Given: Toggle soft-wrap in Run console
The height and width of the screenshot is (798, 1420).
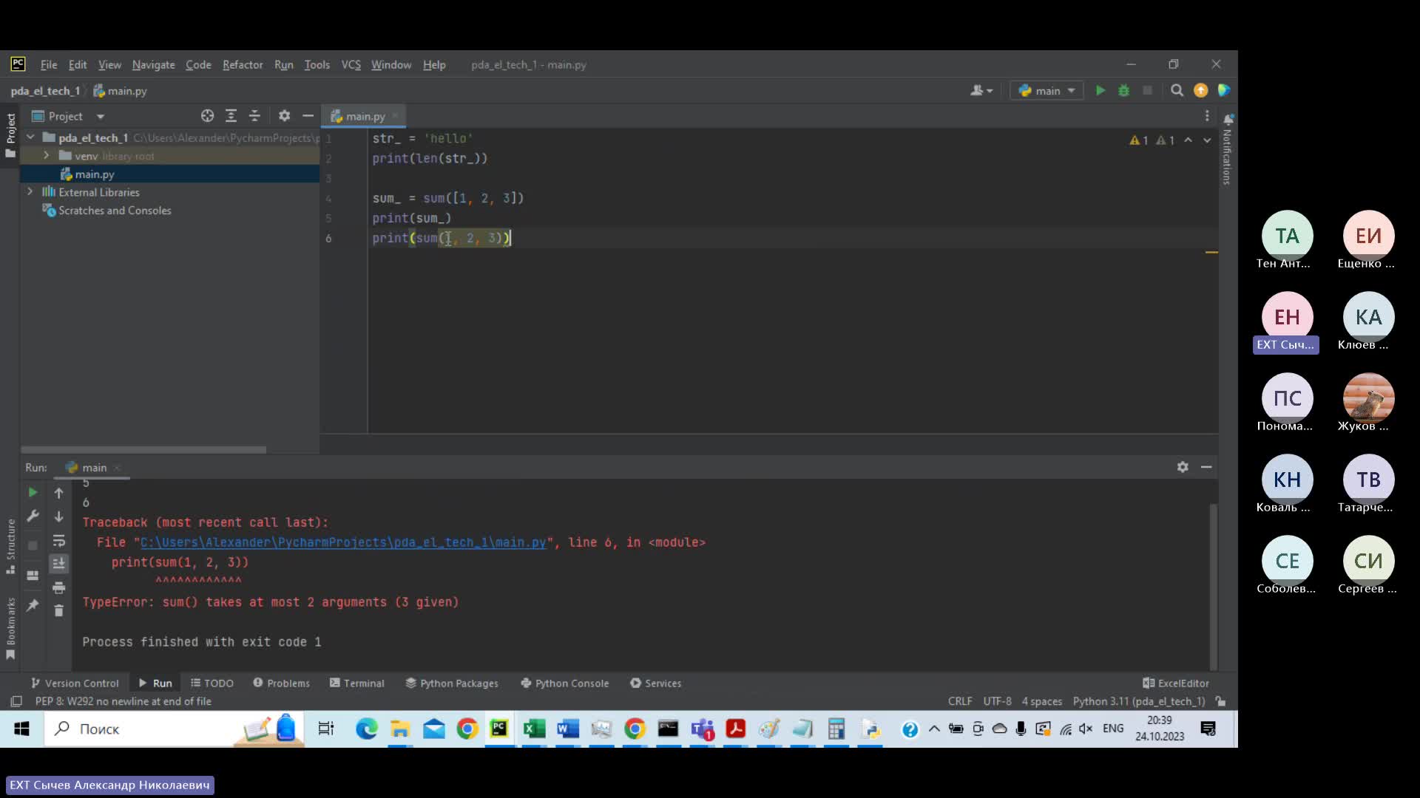Looking at the screenshot, I should pyautogui.click(x=59, y=540).
